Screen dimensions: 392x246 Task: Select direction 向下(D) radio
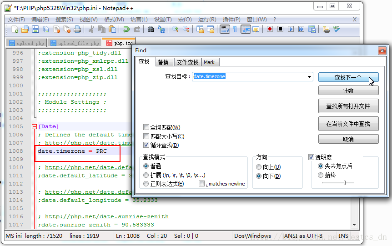pos(259,176)
